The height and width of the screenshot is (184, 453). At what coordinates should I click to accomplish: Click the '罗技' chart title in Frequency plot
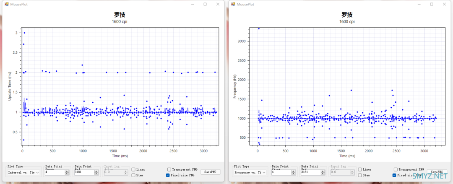(347, 15)
